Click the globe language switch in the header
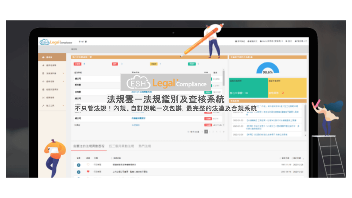 [252, 41]
